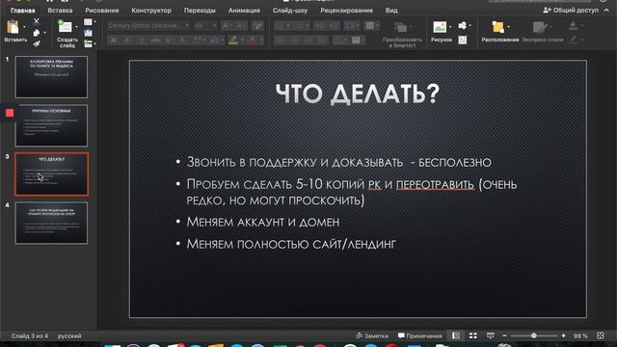Click bullet Меняем аккаунт и домен
The height and width of the screenshot is (347, 617).
click(263, 222)
